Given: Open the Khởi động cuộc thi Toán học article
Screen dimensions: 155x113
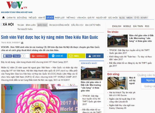Looking at the screenshot, I should 130,58.
